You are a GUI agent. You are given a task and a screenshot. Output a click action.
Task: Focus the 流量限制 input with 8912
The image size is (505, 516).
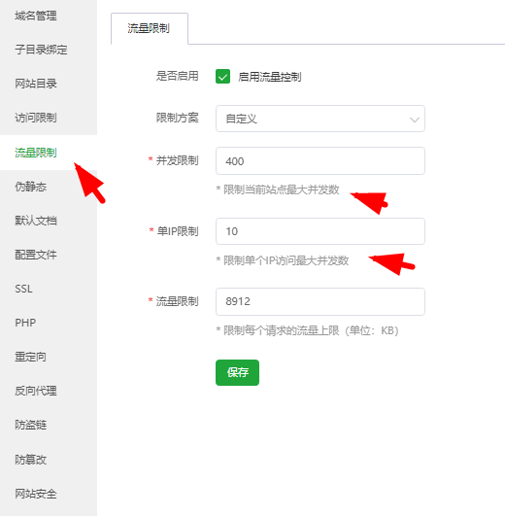[x=320, y=301]
